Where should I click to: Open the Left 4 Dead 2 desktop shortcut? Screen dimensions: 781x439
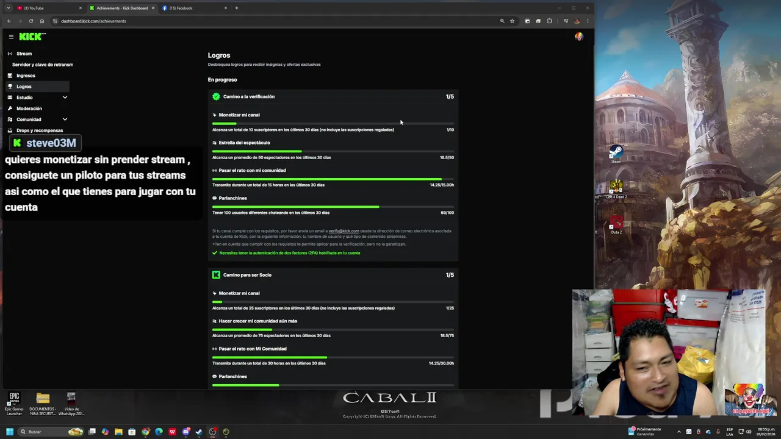point(616,189)
